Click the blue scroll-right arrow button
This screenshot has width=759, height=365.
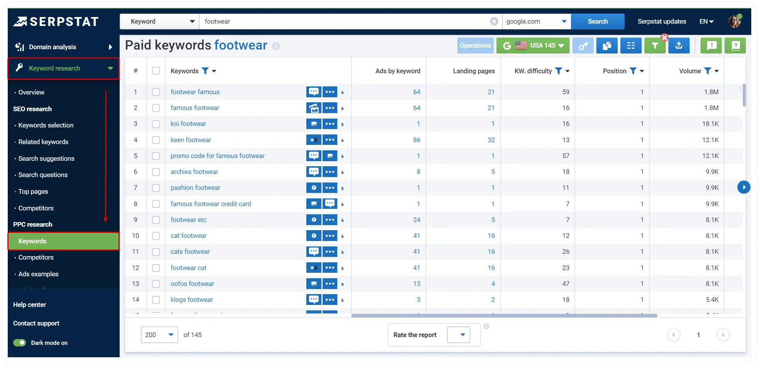[744, 187]
